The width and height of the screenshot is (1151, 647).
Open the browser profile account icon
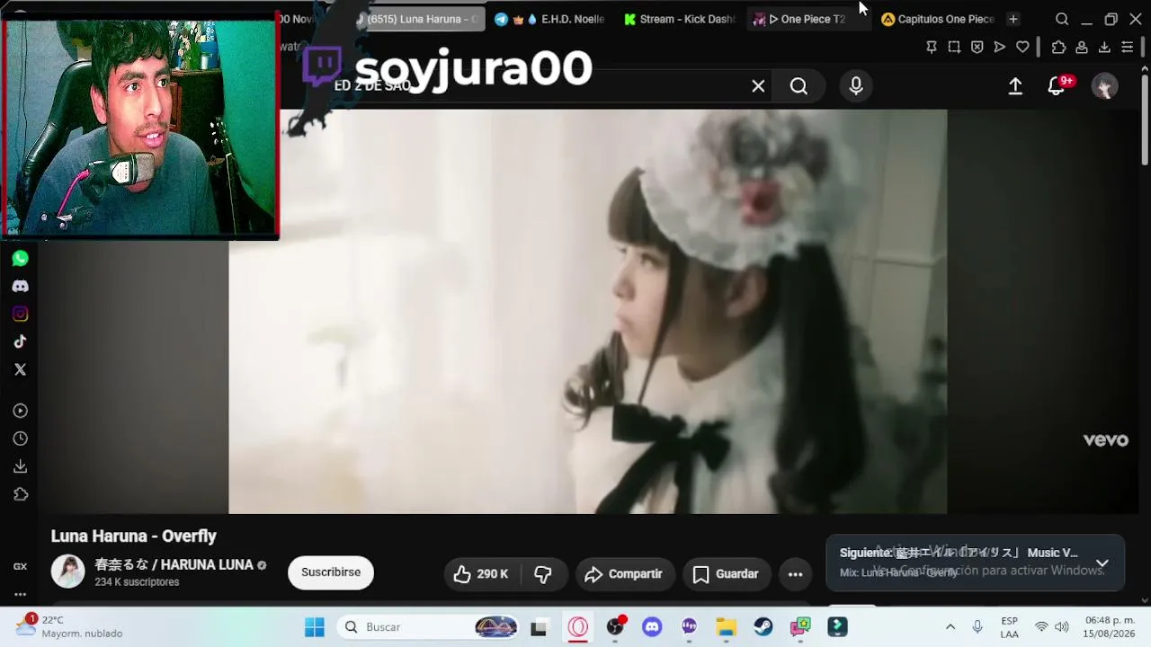tap(1082, 47)
